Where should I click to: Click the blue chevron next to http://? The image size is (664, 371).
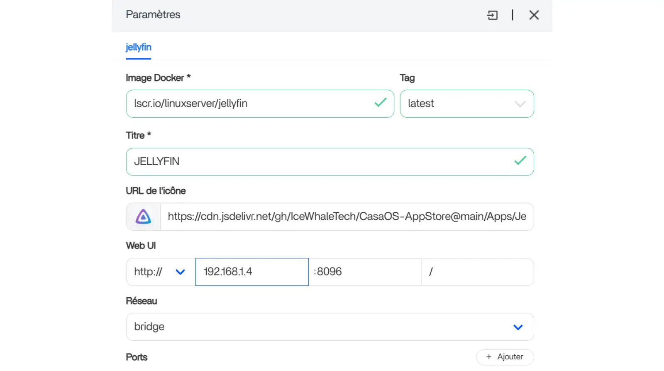(x=180, y=272)
